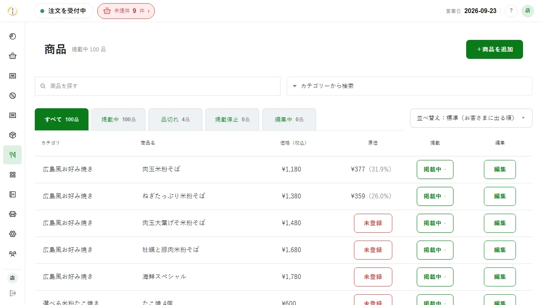
Task: Open the pie chart dashboard icon in sidebar
Action: click(13, 36)
